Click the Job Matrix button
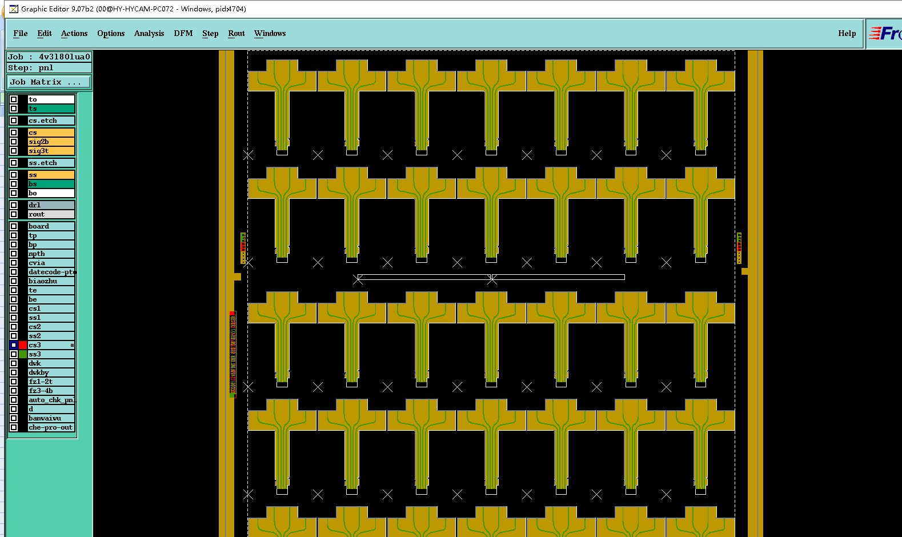Viewport: 902px width, 537px height. click(x=49, y=82)
